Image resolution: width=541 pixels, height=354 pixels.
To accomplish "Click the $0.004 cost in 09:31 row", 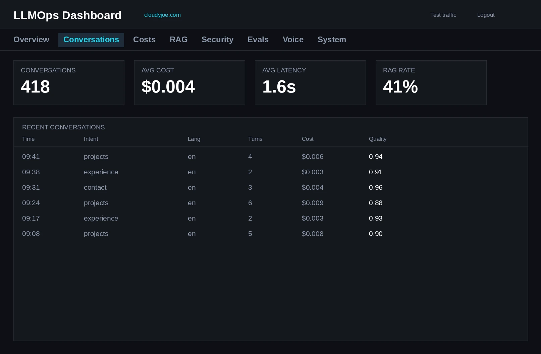I will [313, 187].
